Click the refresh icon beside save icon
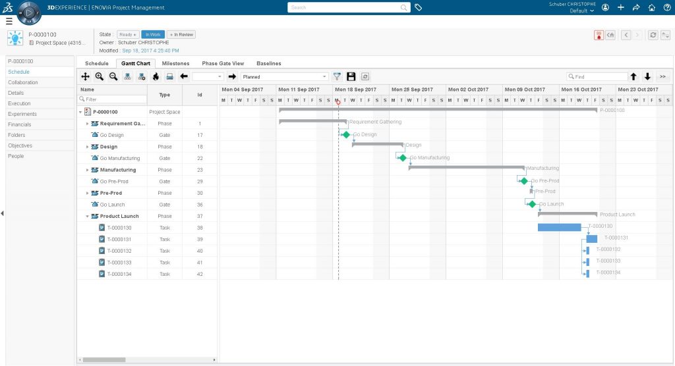The width and height of the screenshot is (675, 366). pos(365,76)
